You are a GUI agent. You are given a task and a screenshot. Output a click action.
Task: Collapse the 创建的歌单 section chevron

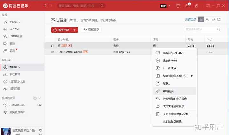[x=39, y=98]
